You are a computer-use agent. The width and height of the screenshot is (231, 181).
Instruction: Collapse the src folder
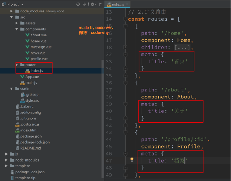(11, 17)
